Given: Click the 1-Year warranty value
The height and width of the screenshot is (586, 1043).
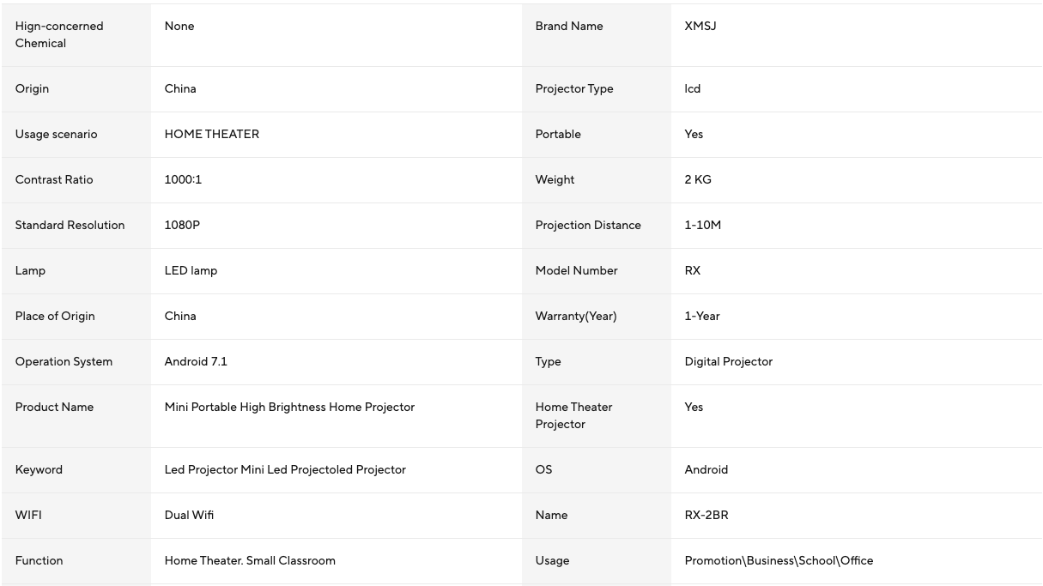Looking at the screenshot, I should (x=702, y=316).
